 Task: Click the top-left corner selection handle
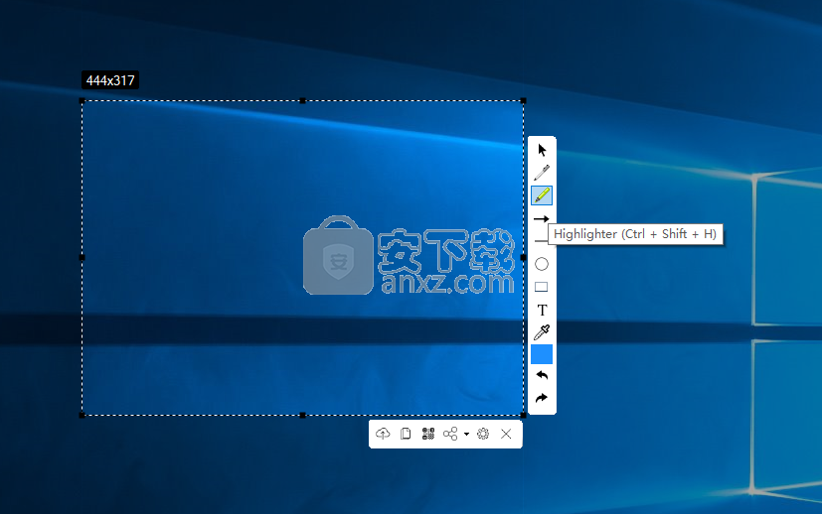pyautogui.click(x=82, y=100)
